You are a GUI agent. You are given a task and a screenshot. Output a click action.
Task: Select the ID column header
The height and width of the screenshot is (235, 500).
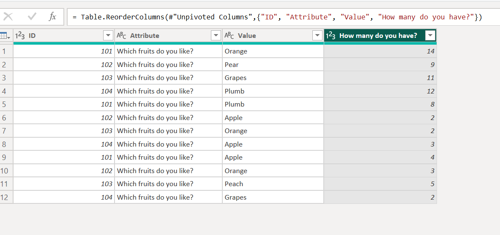pyautogui.click(x=64, y=36)
